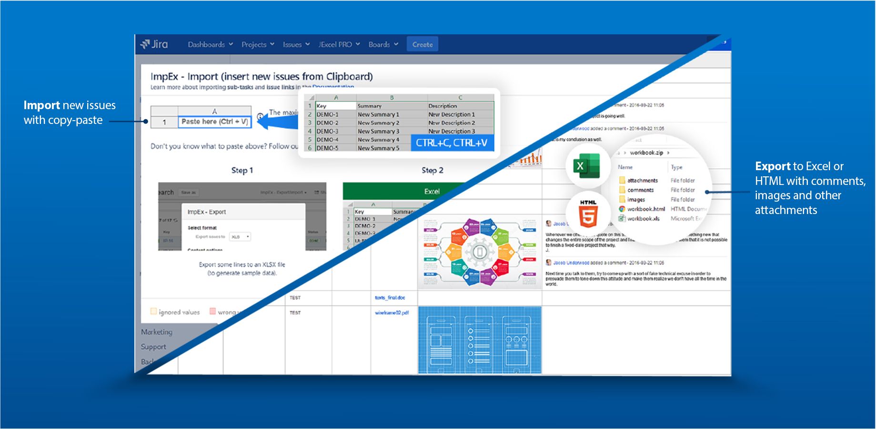Click the Projects menu chevron
876x429 pixels.
(x=272, y=44)
